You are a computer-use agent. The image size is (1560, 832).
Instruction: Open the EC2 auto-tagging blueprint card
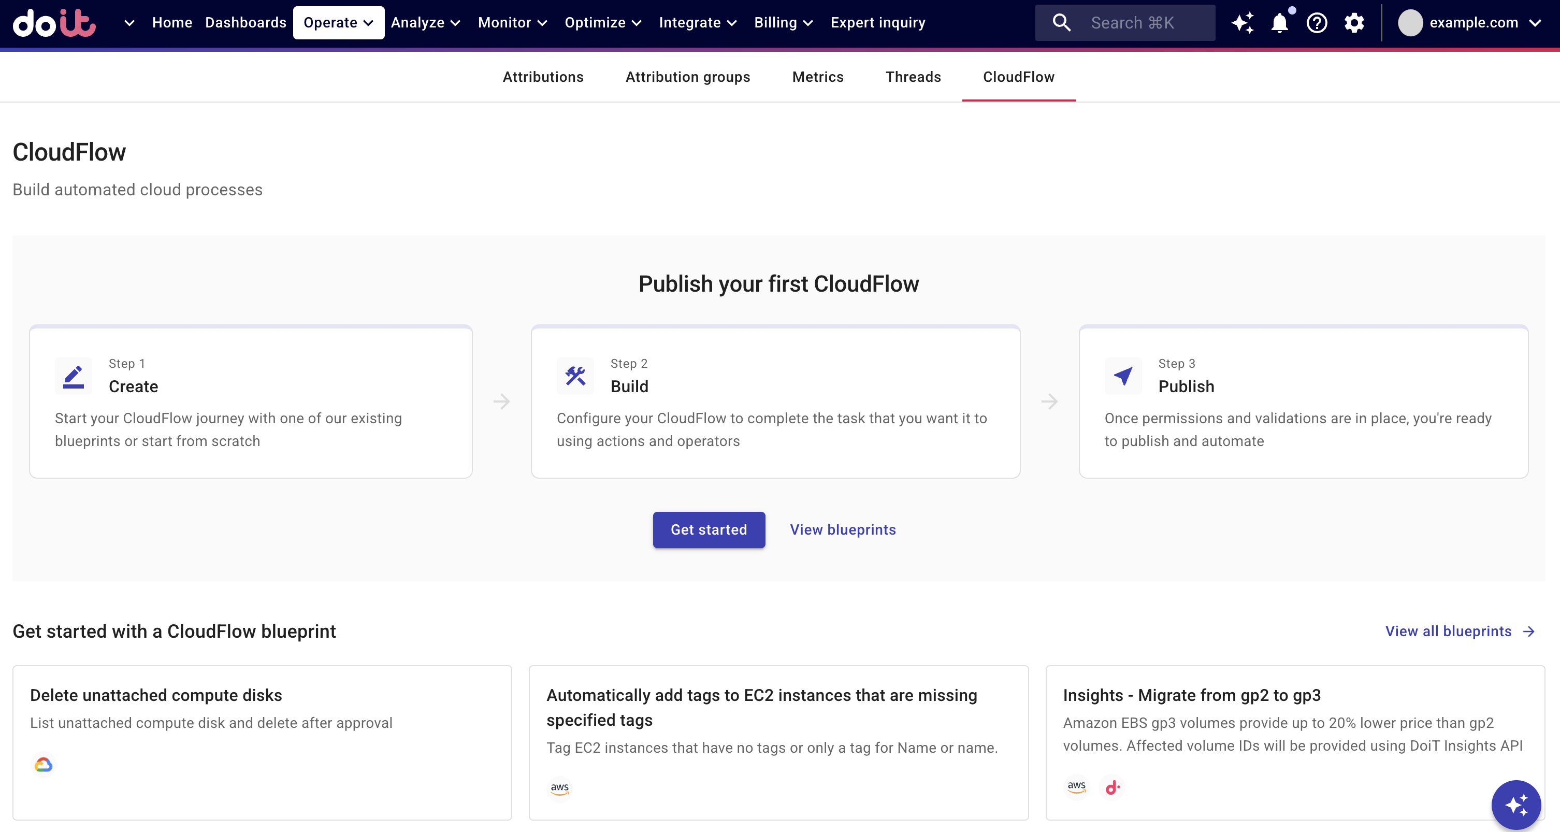coord(779,743)
